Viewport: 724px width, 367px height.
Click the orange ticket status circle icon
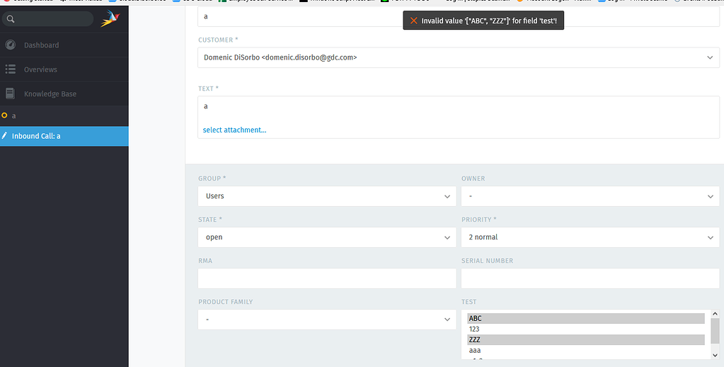[5, 115]
